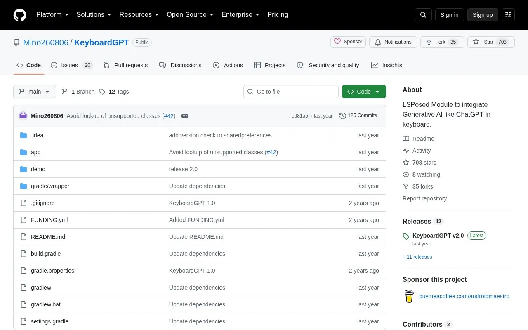
Task: Open the Pricing link
Action: [278, 15]
